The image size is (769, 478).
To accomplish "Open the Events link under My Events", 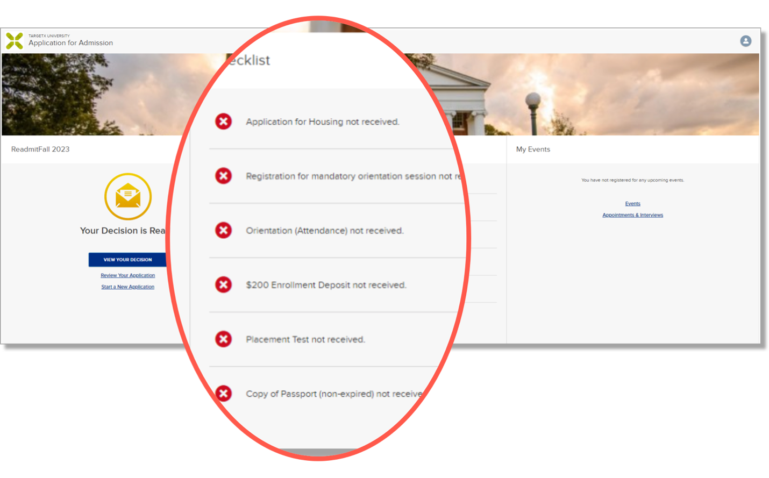I will point(632,204).
